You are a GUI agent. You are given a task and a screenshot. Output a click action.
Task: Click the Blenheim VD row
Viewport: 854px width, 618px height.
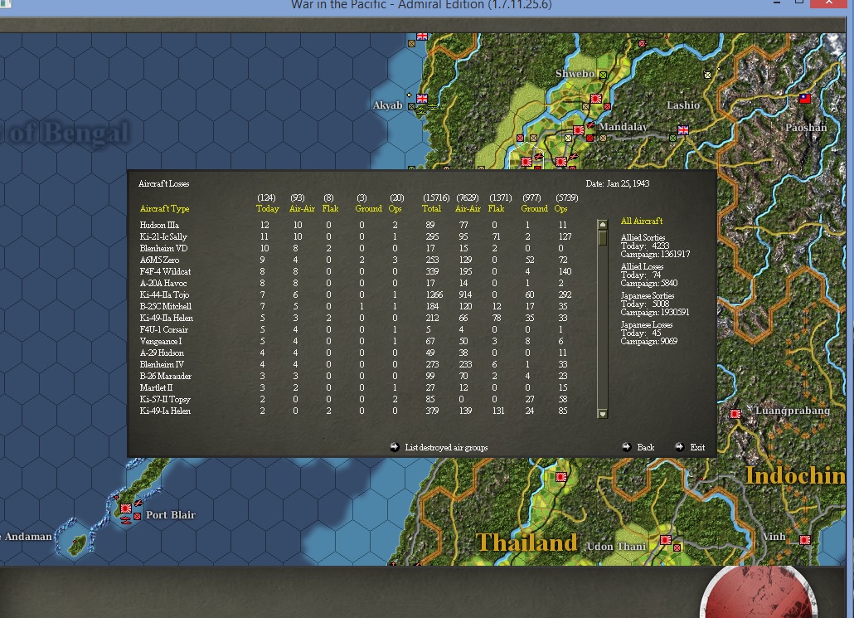354,248
